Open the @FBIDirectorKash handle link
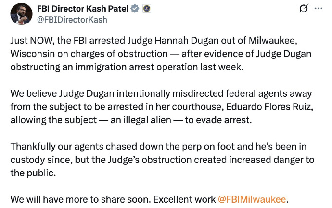The height and width of the screenshot is (208, 332). coord(72,20)
